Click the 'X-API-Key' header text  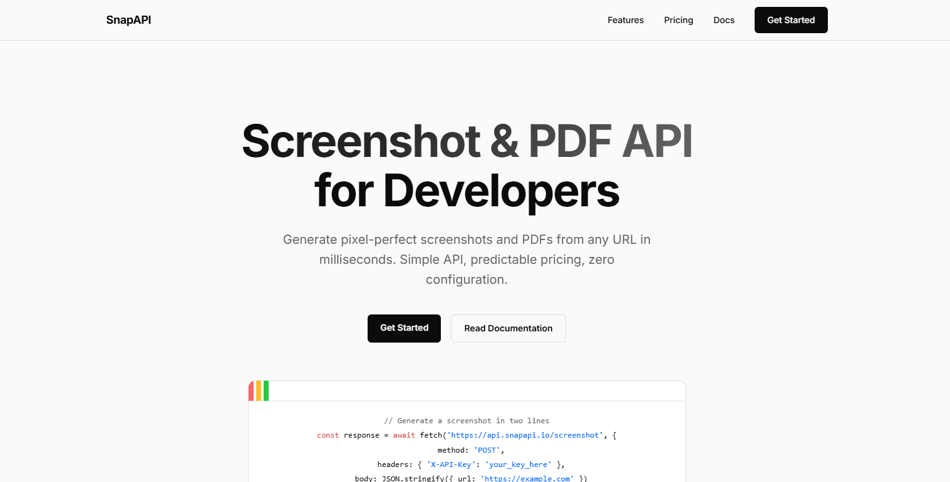click(451, 464)
